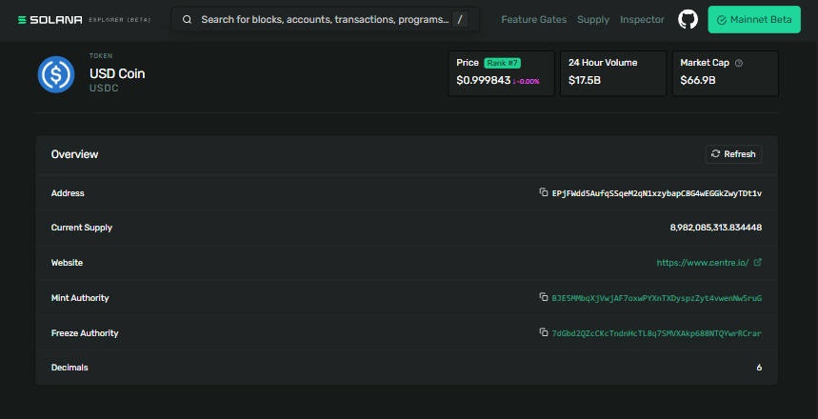Click the Overview heading
818x419 pixels.
click(x=74, y=154)
